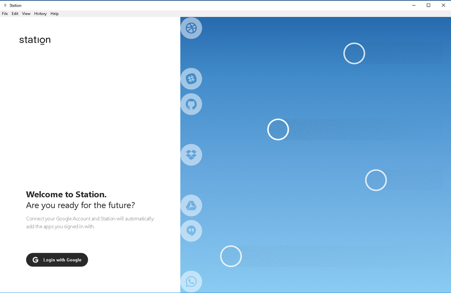Image resolution: width=451 pixels, height=293 pixels.
Task: Click 'Are you ready for the future?' text
Action: click(80, 205)
